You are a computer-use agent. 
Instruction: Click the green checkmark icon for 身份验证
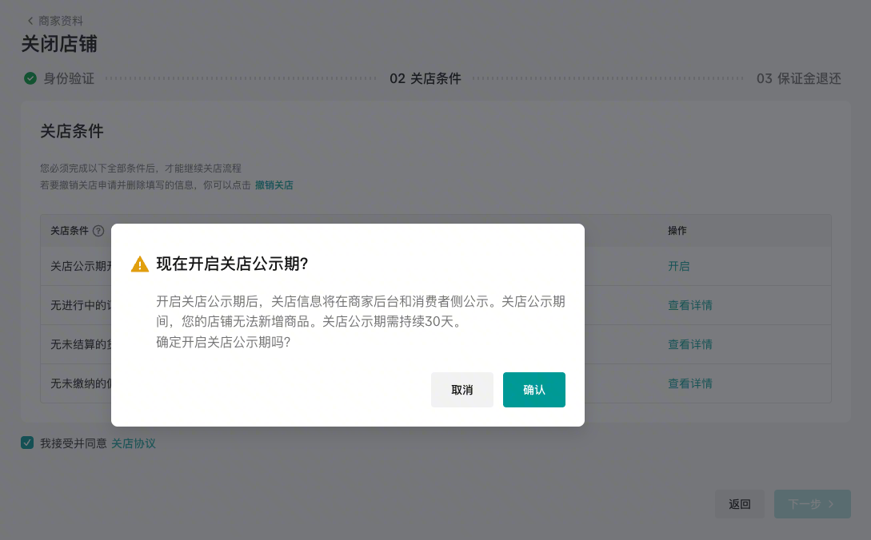coord(30,78)
